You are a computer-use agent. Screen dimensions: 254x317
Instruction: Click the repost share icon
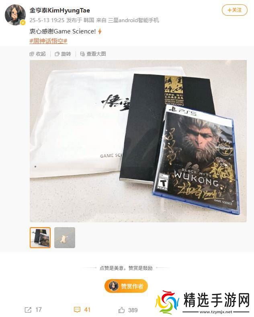point(28,310)
